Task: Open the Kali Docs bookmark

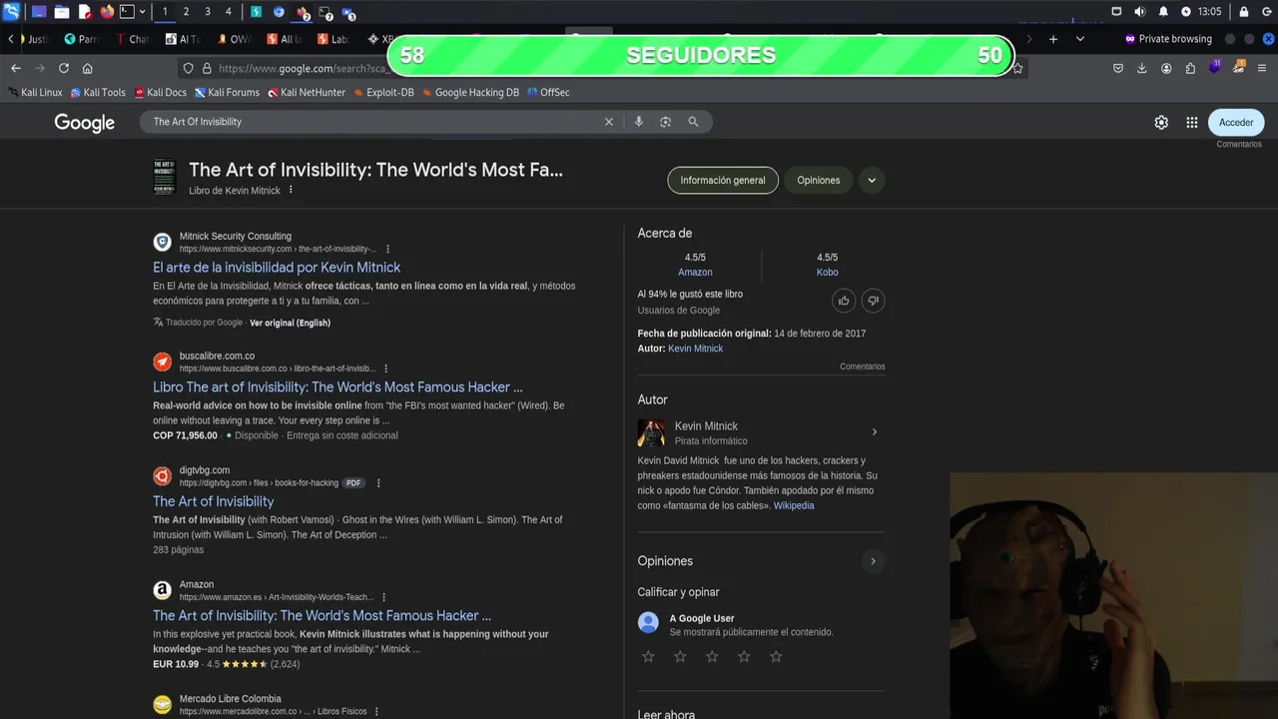Action: point(160,92)
